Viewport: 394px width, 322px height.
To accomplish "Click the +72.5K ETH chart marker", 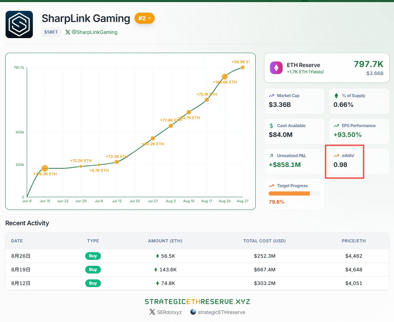I will point(117,162).
